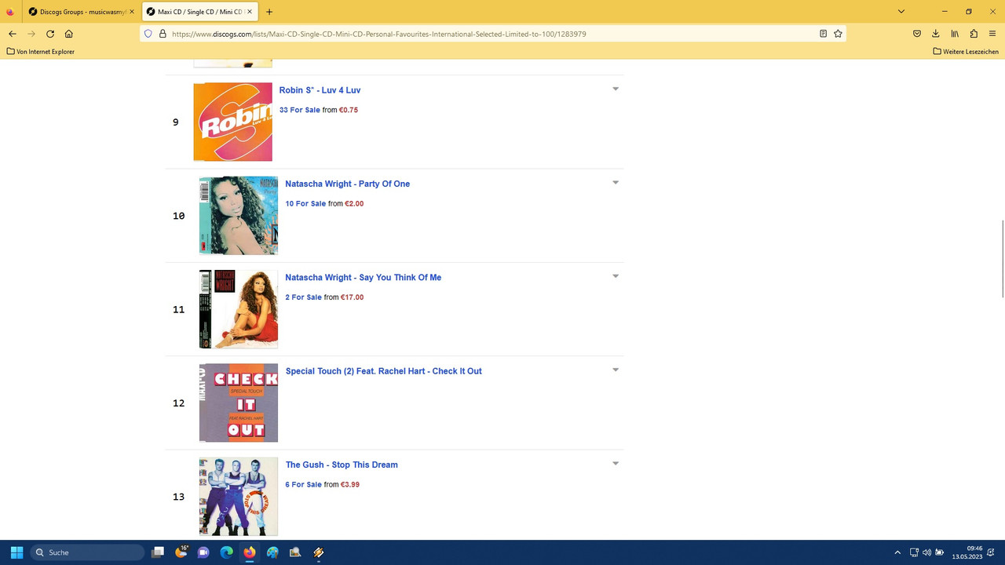The width and height of the screenshot is (1005, 565).
Task: Expand the dropdown arrow for Stop This Dream
Action: pyautogui.click(x=616, y=464)
